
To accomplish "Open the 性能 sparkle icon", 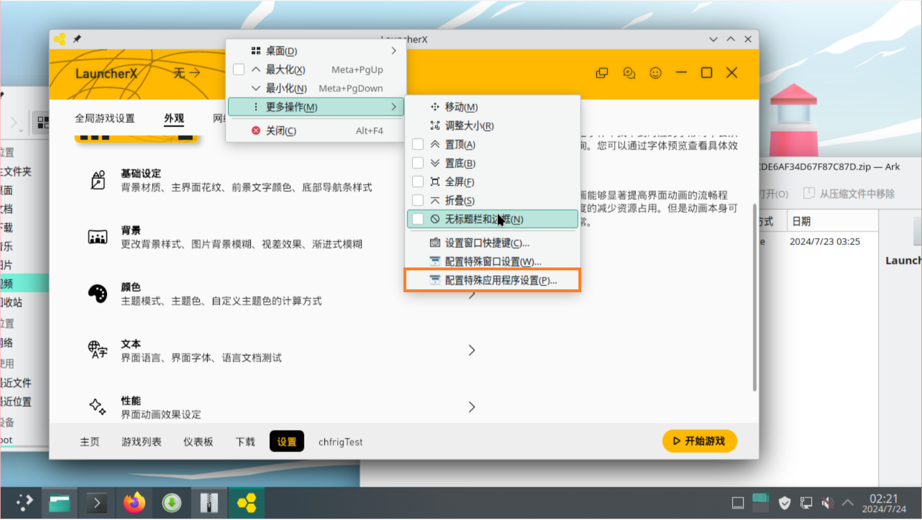I will [x=98, y=407].
